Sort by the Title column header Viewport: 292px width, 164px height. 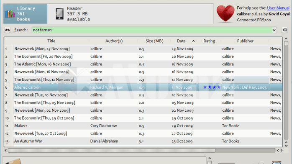point(51,41)
